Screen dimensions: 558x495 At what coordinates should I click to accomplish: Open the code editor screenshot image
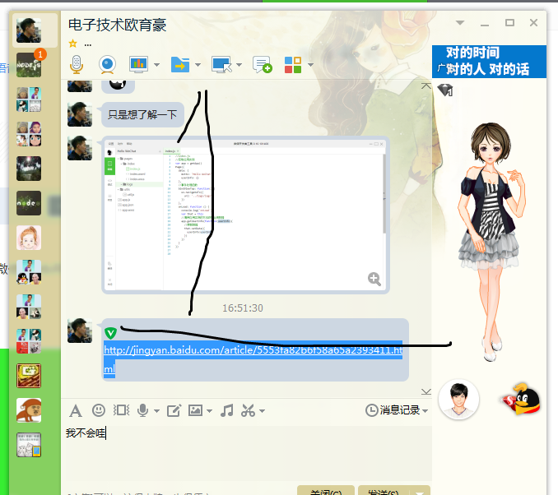pyautogui.click(x=245, y=215)
